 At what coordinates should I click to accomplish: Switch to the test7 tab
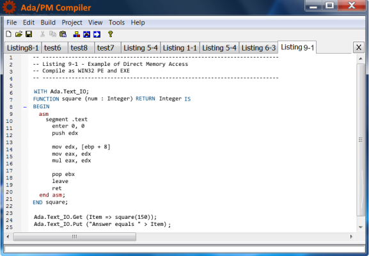pyautogui.click(x=108, y=48)
